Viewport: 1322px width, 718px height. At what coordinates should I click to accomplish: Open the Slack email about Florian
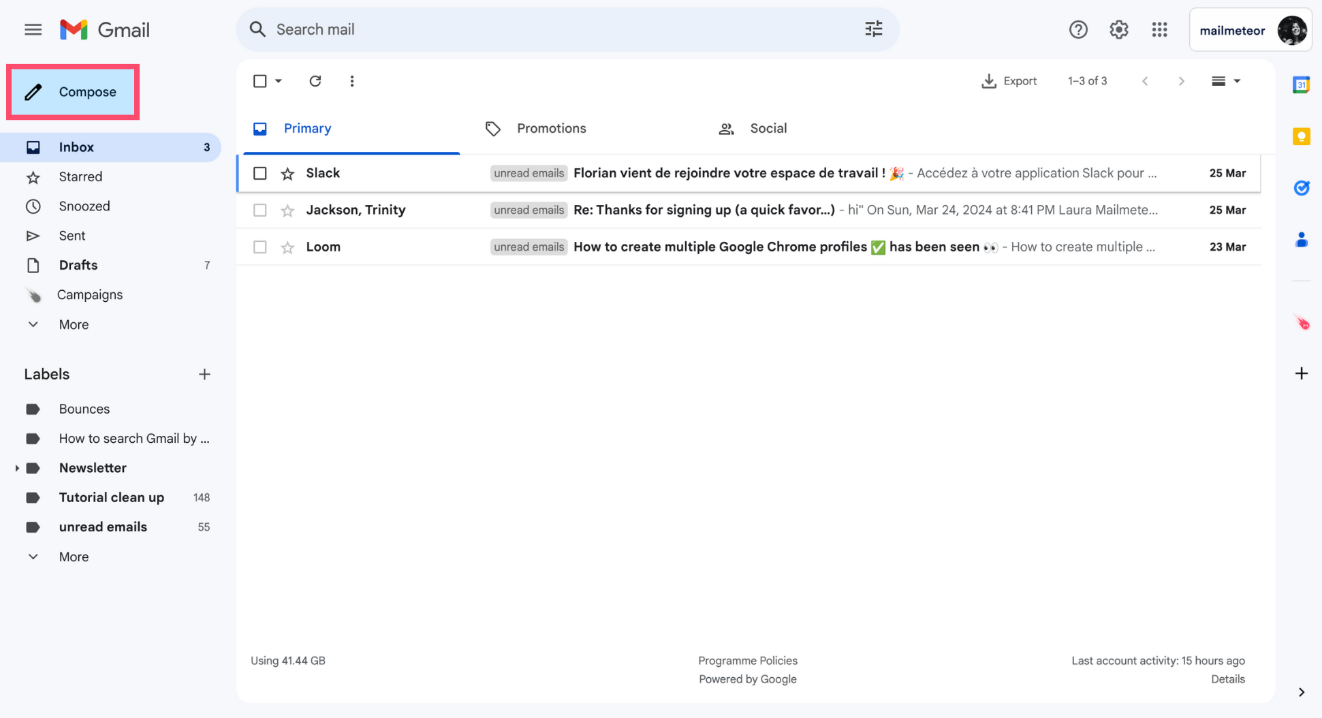click(749, 173)
